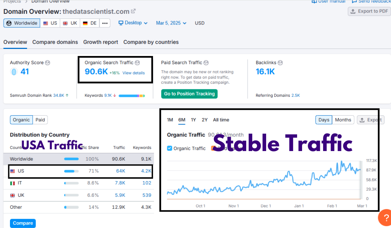Open the Growth report tab
The width and height of the screenshot is (391, 228).
pyautogui.click(x=101, y=42)
